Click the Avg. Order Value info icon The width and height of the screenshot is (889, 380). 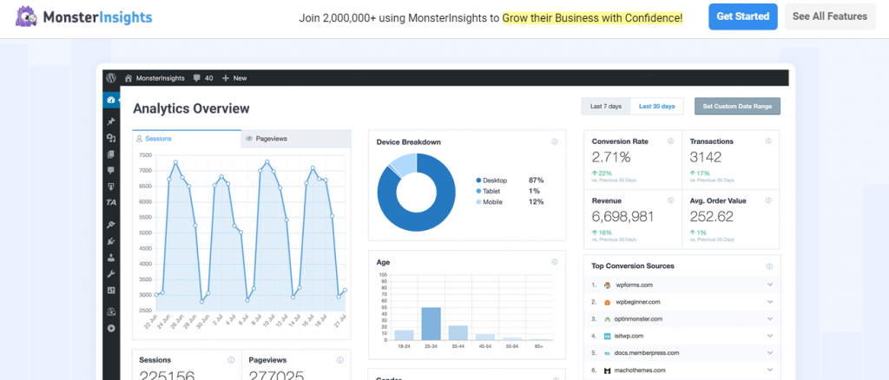pos(768,200)
